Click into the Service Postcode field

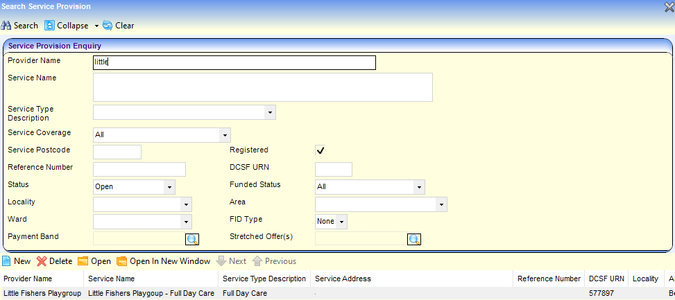pyautogui.click(x=117, y=152)
